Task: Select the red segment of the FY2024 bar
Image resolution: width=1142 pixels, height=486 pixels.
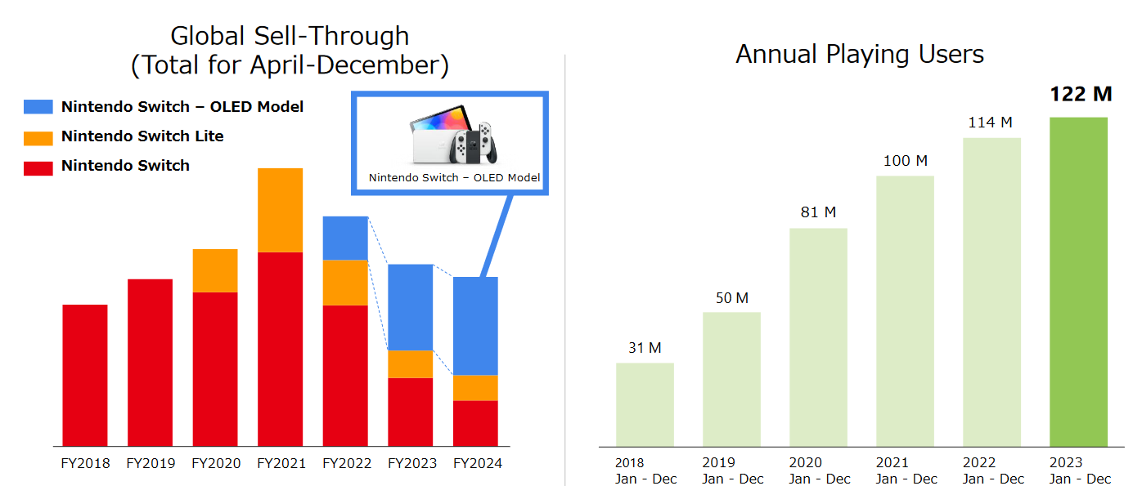Action: click(475, 423)
